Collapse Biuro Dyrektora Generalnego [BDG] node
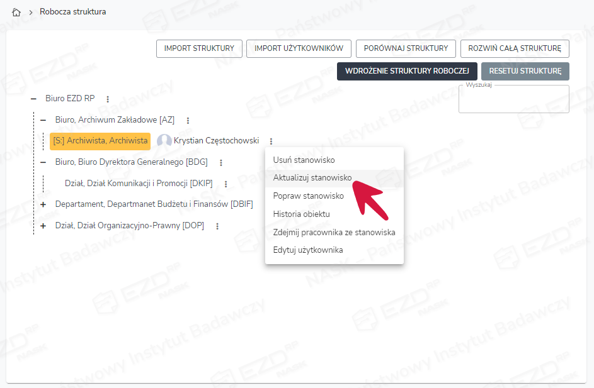The width and height of the screenshot is (594, 388). click(x=43, y=162)
